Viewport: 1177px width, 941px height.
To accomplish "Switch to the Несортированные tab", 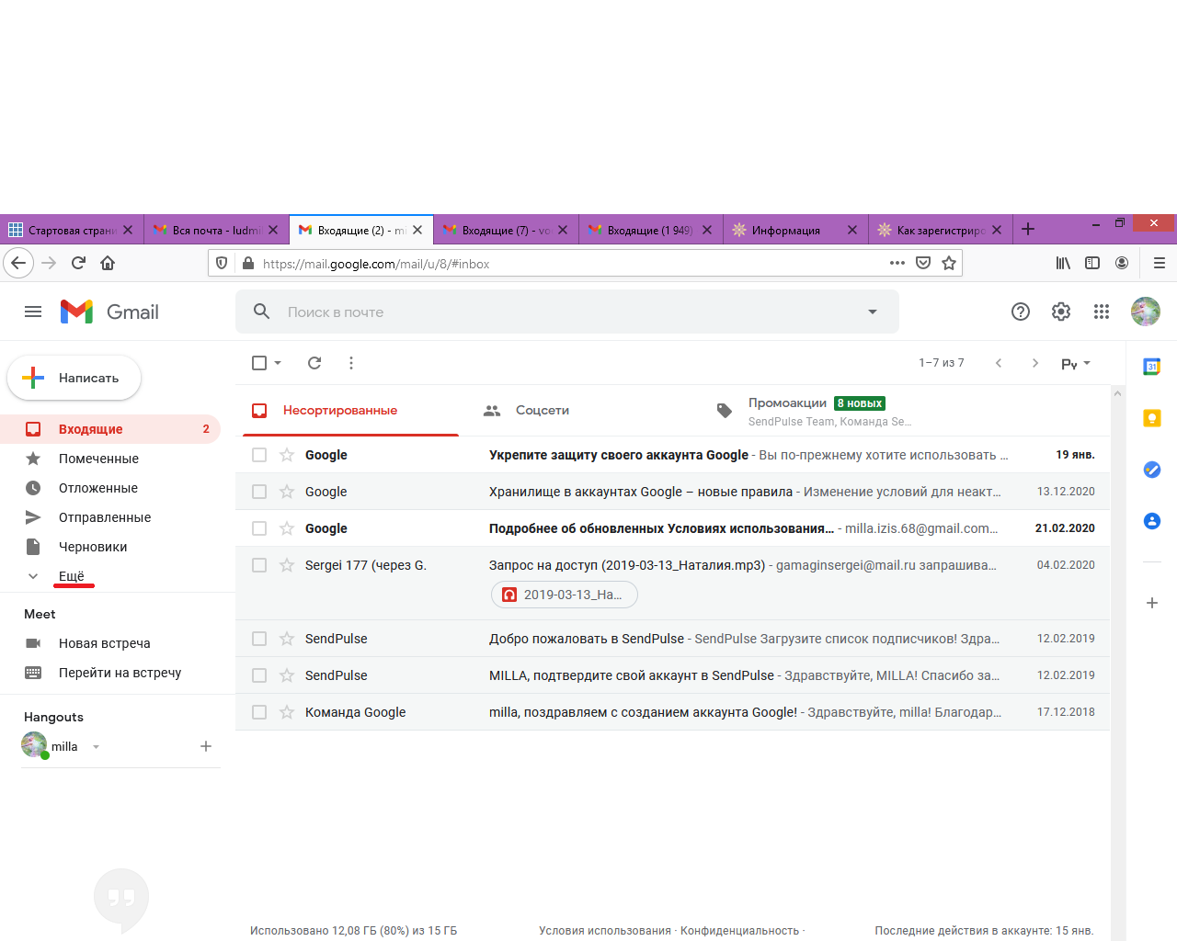I will click(x=350, y=410).
